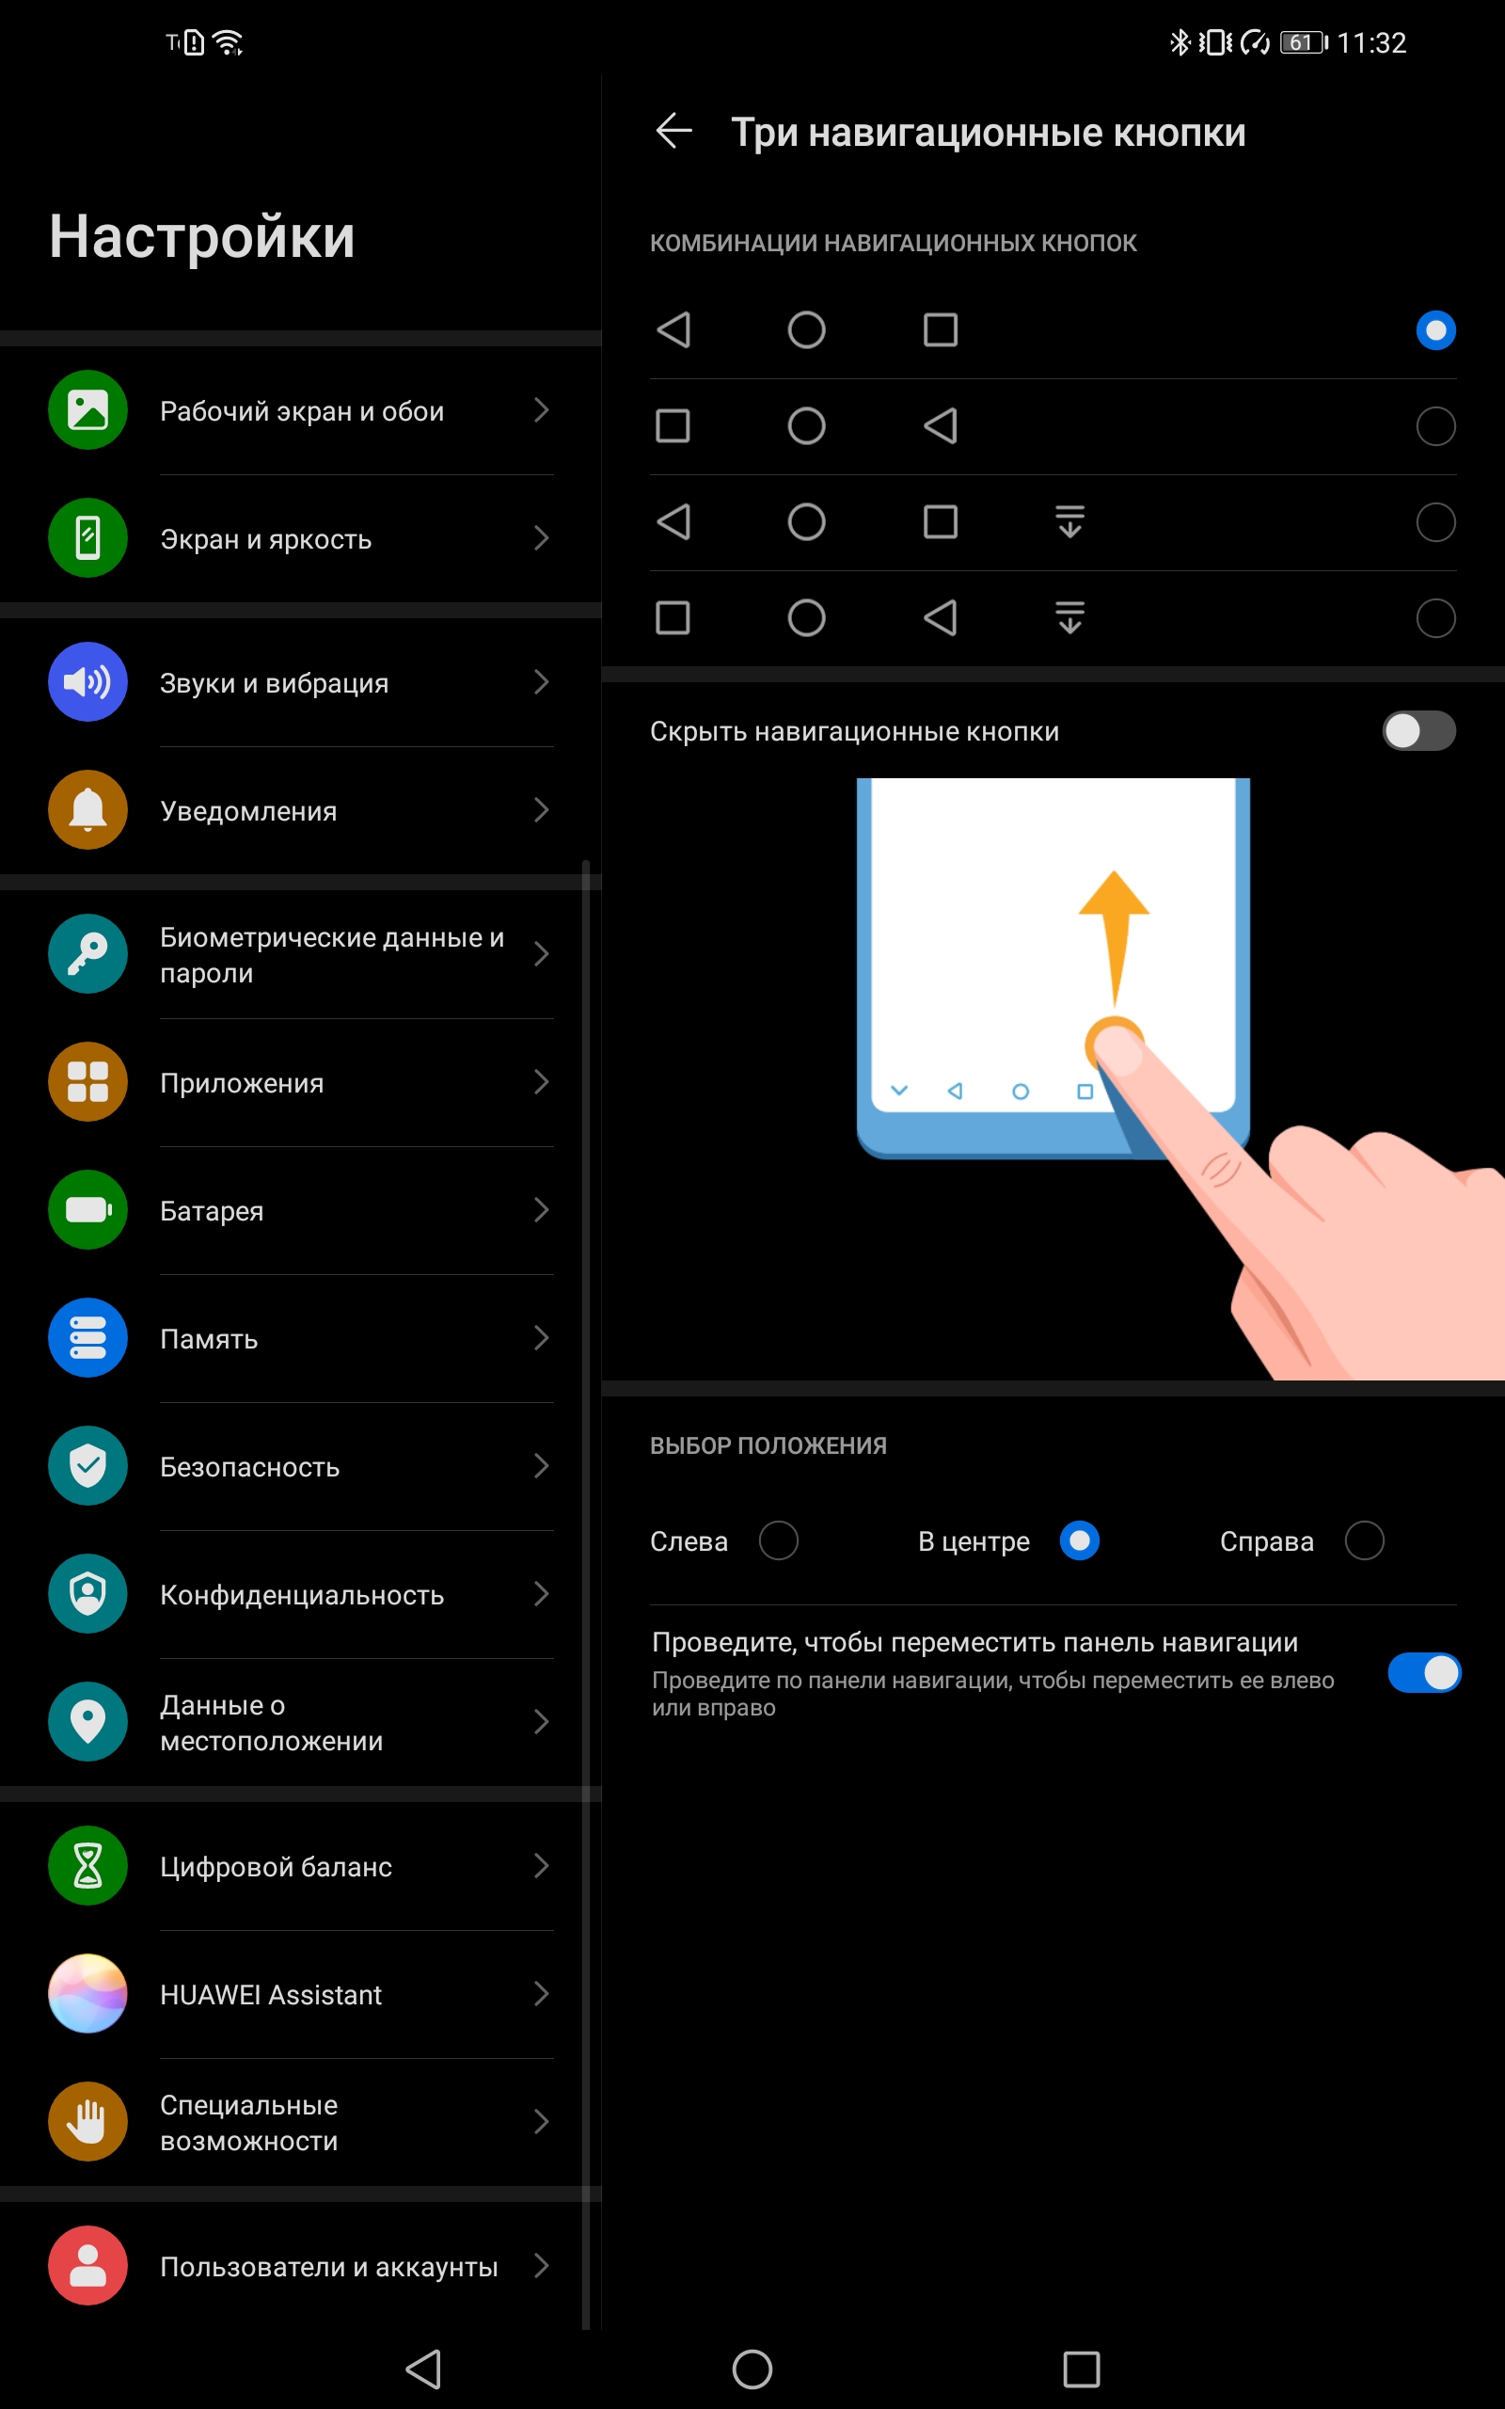Expand 'Уведомления' via chevron
Viewport: 1505px width, 2409px height.
click(x=542, y=810)
